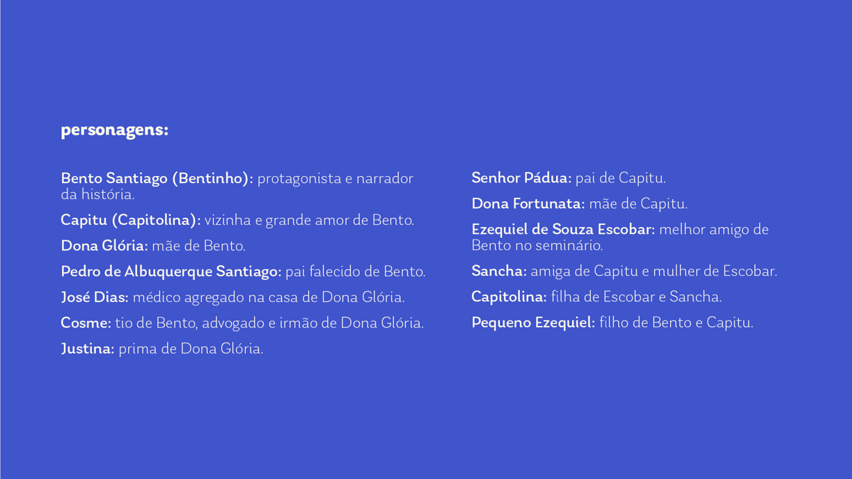Select the bold name "Capitu (Capitolina):"
The width and height of the screenshot is (852, 479).
pyautogui.click(x=130, y=220)
